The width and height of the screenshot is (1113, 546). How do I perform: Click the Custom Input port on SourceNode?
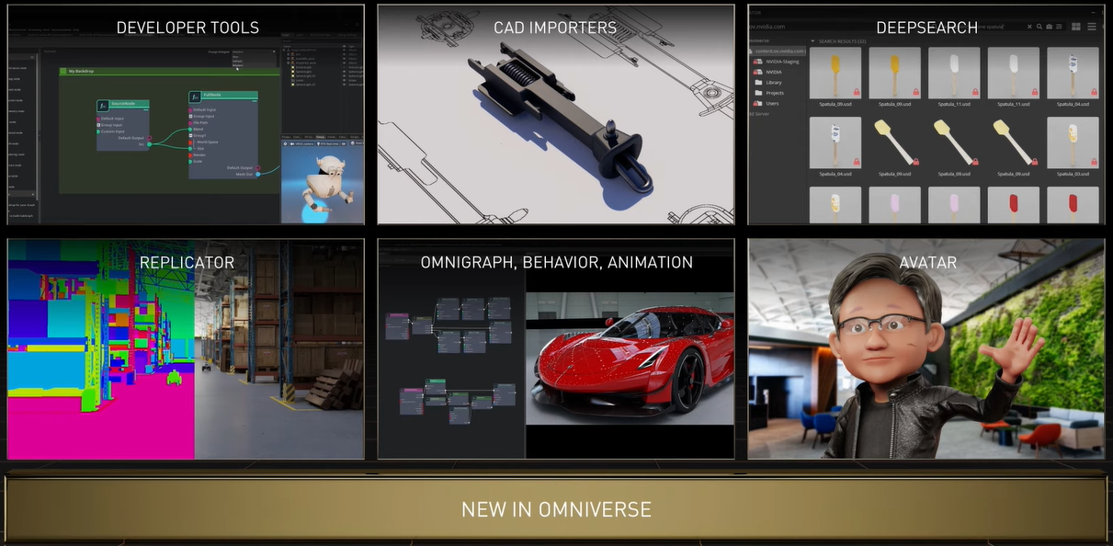pos(98,131)
